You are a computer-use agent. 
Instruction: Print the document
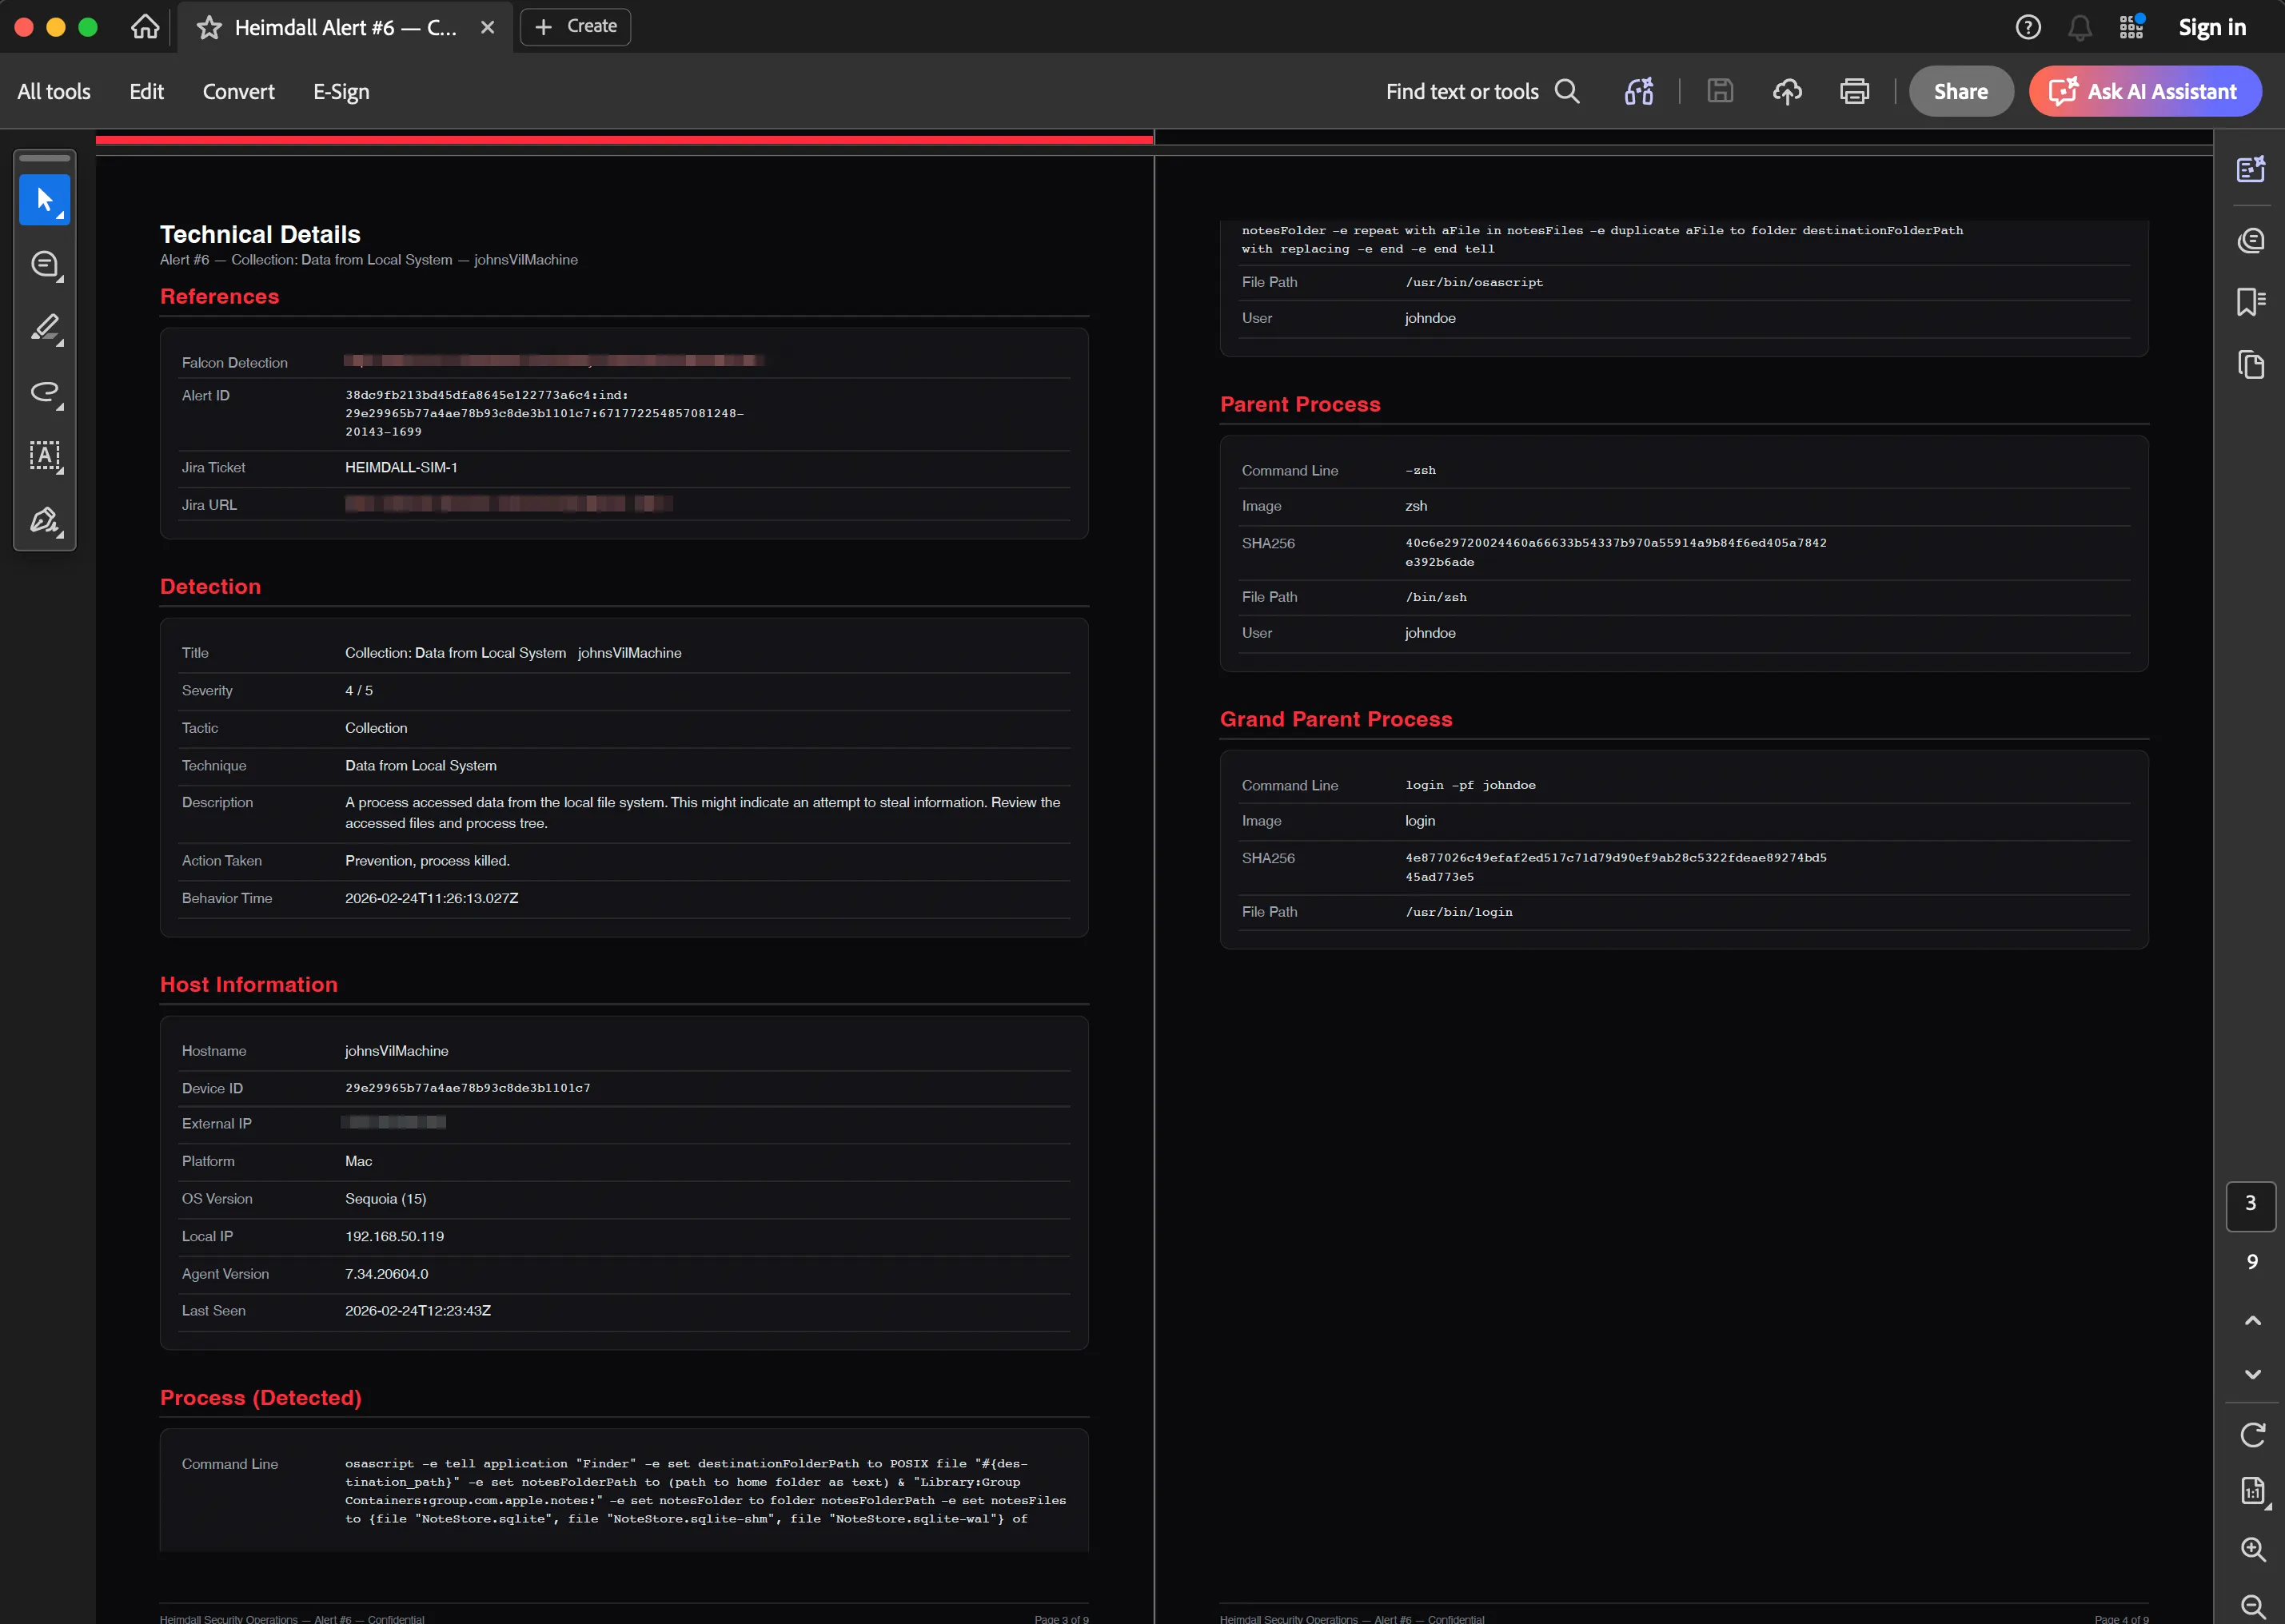(x=1854, y=91)
